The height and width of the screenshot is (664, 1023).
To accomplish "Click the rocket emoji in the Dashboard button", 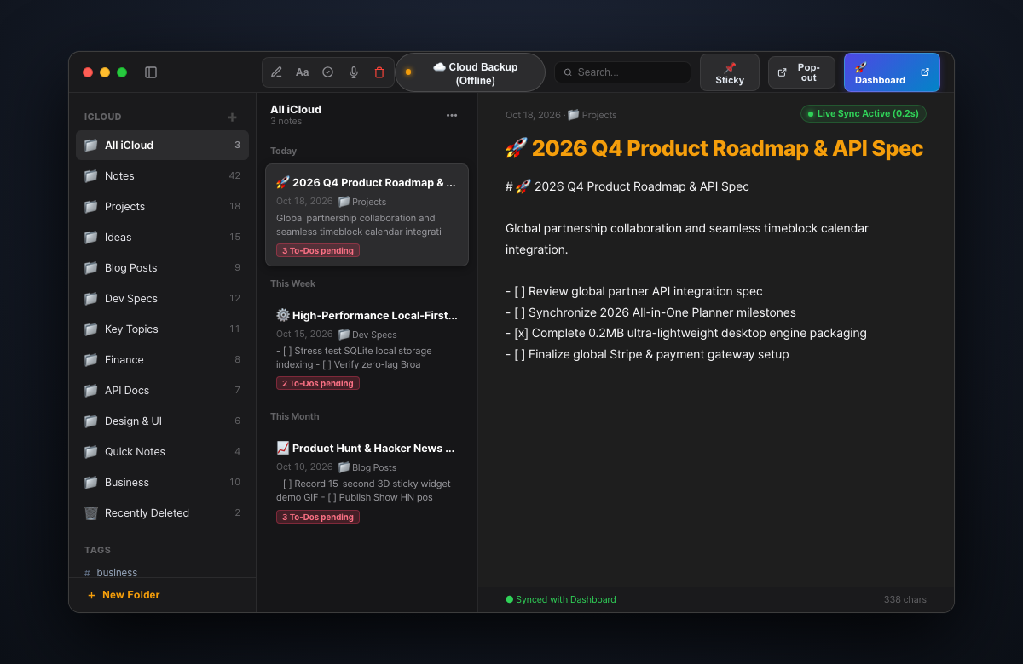I will tap(860, 66).
